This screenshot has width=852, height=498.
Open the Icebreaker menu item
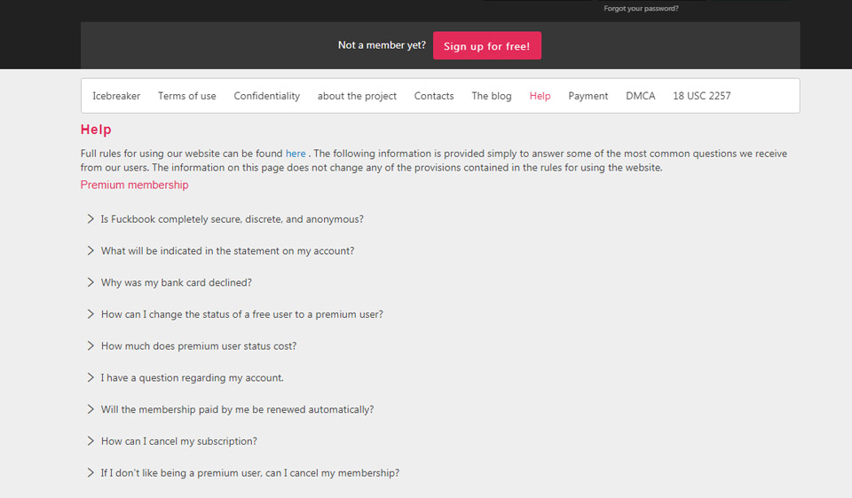pos(116,96)
